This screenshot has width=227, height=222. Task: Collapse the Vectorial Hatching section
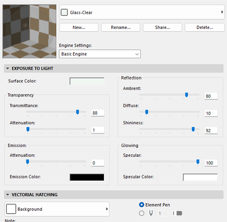(7, 195)
